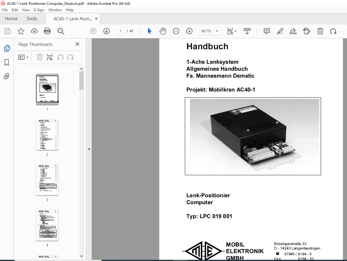Viewport: 347px width, 261px height.
Task: Open the Help menu
Action: tap(70, 10)
